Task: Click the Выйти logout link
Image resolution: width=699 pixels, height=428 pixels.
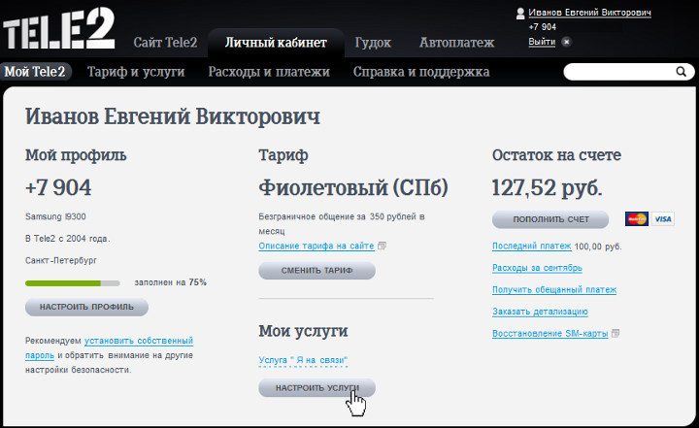Action: point(542,42)
